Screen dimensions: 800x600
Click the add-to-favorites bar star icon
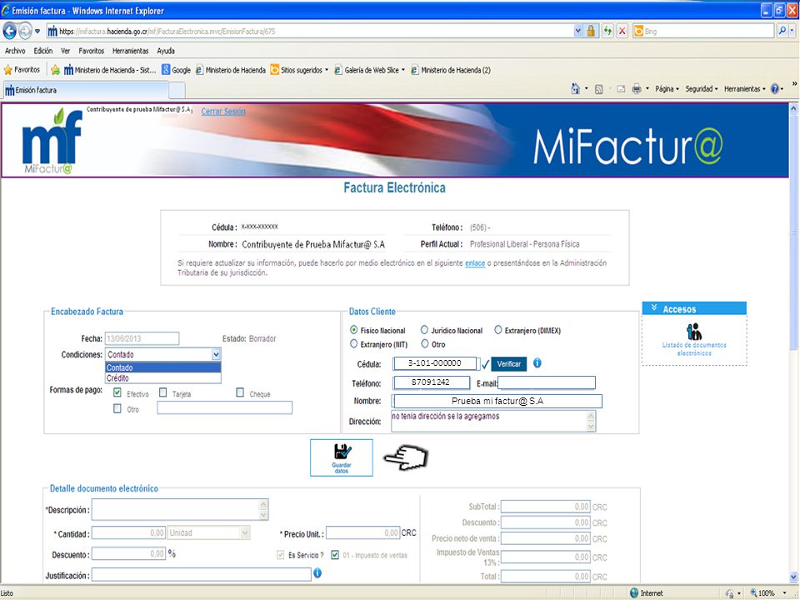(x=55, y=70)
